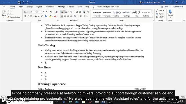Toggle left alignment
Image resolution: width=186 pixels, height=104 pixels.
click(62, 16)
